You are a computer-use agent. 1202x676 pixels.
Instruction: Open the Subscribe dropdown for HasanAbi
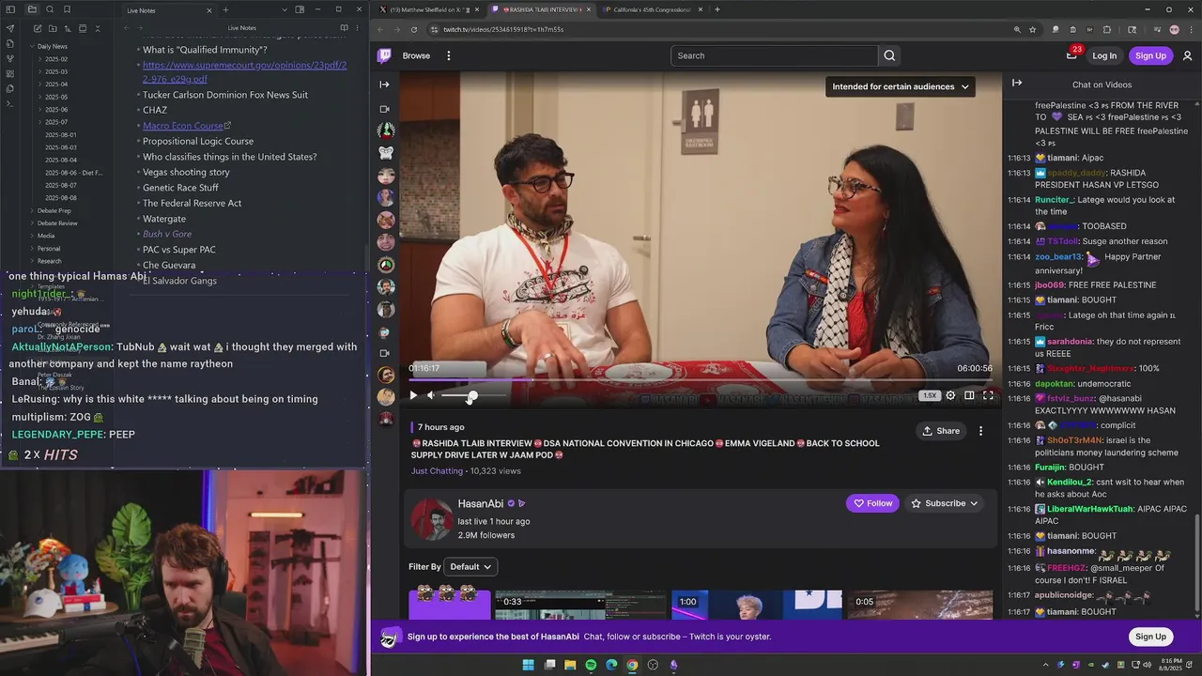coord(944,503)
